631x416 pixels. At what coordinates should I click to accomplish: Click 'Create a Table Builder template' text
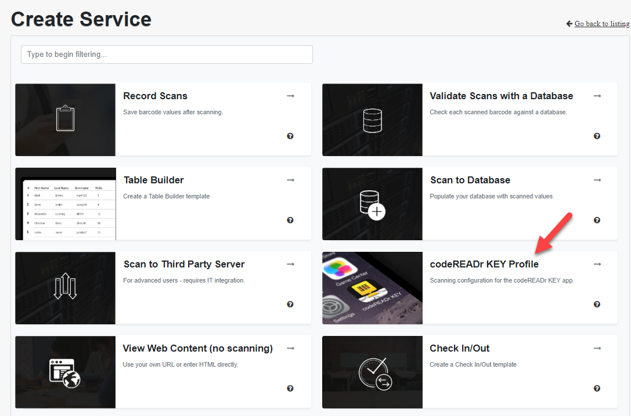point(167,196)
